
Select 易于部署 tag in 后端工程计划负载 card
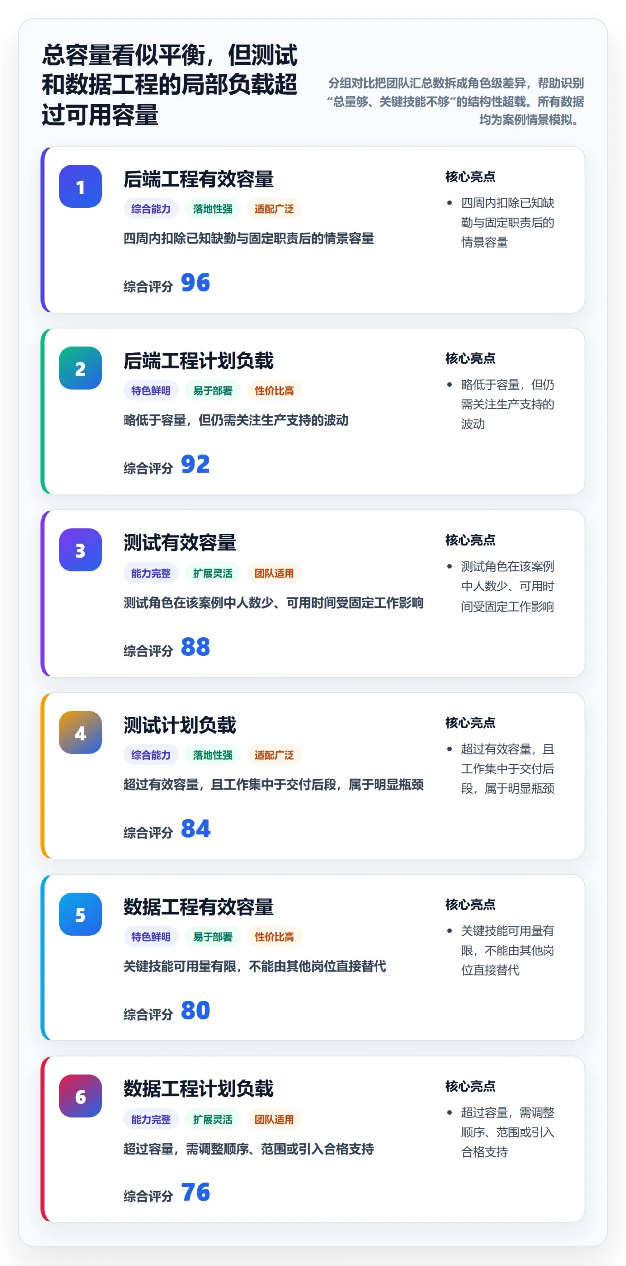point(212,391)
